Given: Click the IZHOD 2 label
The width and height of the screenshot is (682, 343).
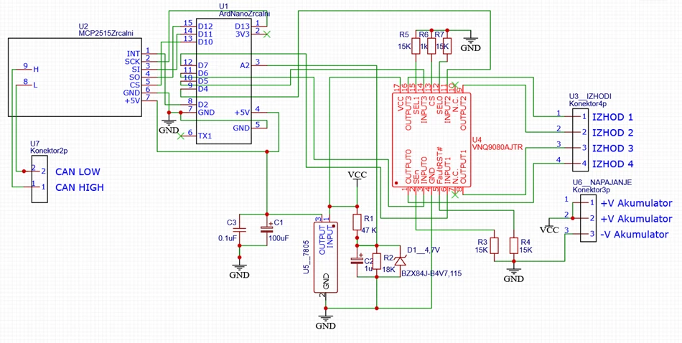Looking at the screenshot, I should tap(613, 133).
